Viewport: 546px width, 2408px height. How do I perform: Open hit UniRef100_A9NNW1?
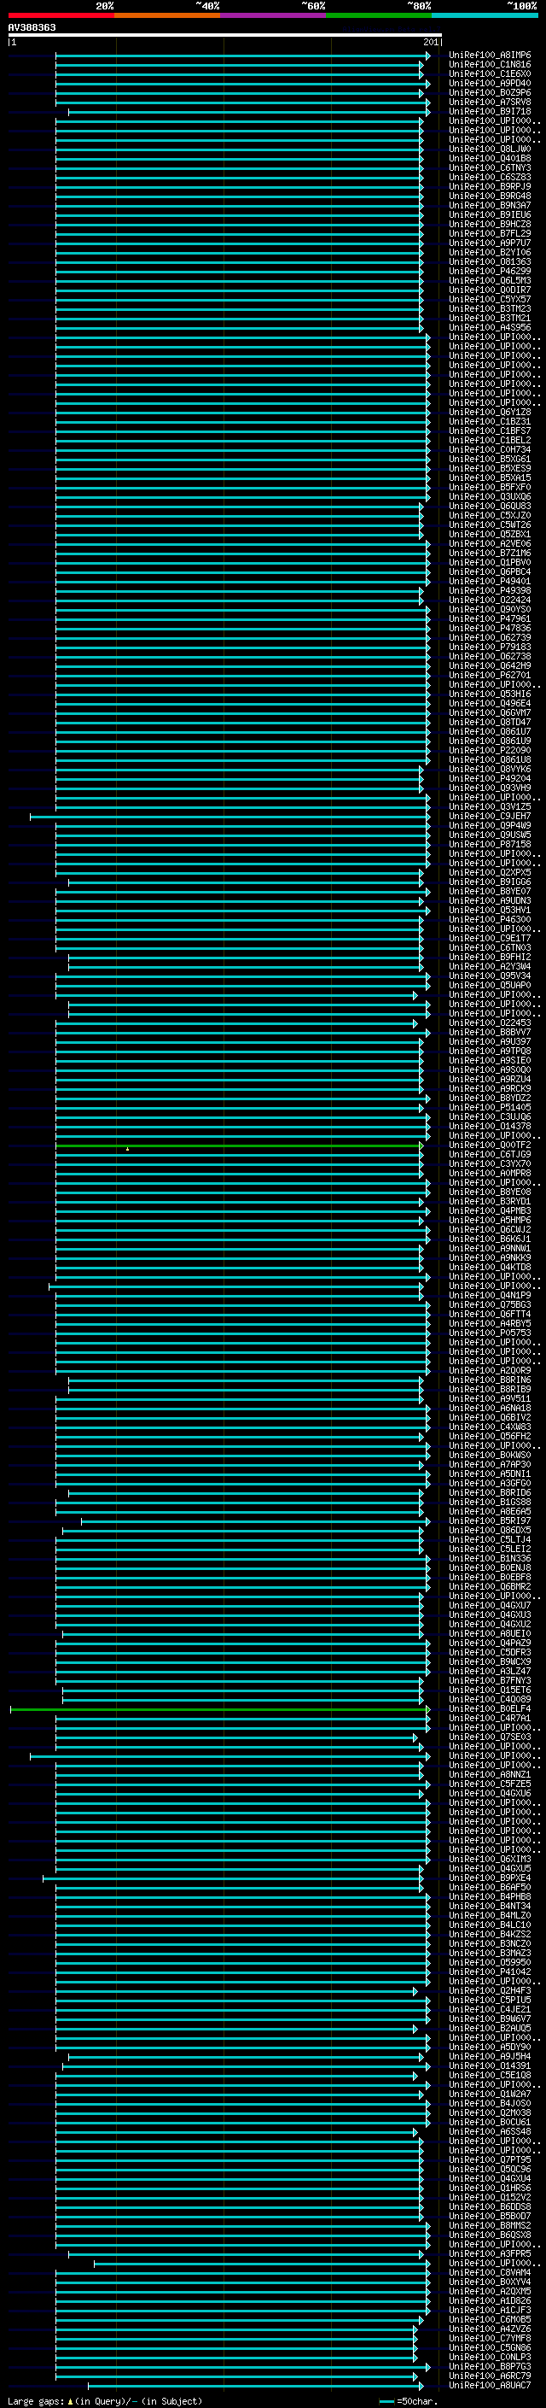tap(489, 1248)
